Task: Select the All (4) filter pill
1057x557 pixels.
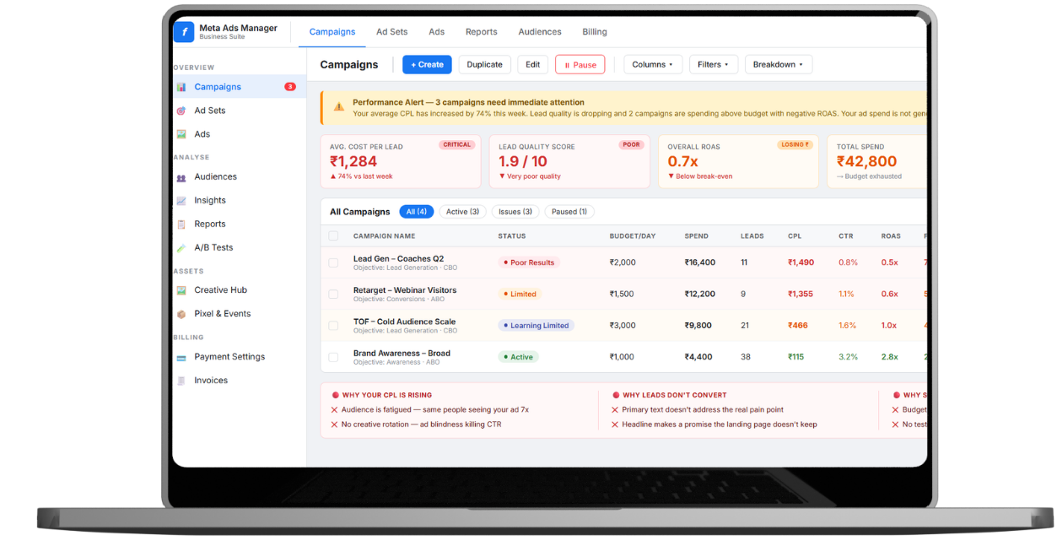Action: (x=416, y=212)
